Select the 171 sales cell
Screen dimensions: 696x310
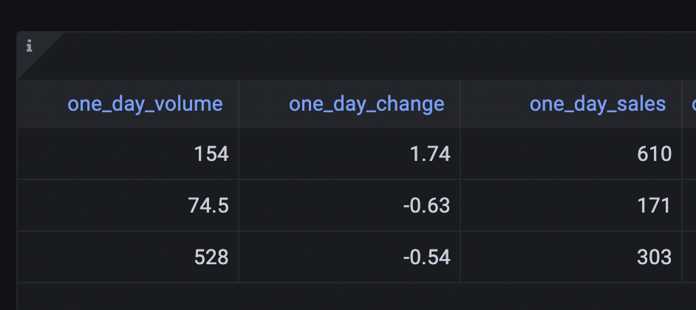click(571, 205)
